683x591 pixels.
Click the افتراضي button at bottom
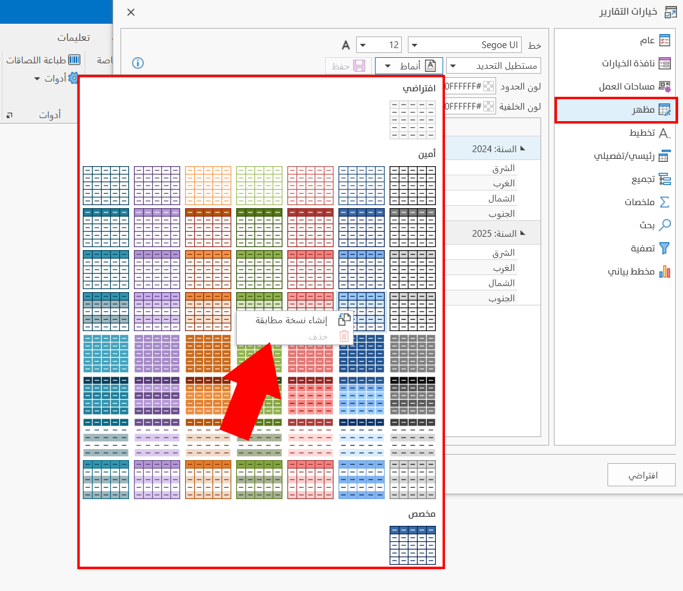(x=641, y=475)
